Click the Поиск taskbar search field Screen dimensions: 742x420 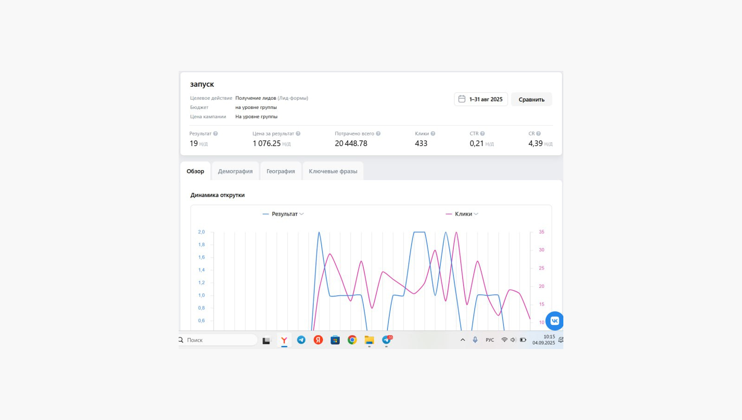pos(218,340)
